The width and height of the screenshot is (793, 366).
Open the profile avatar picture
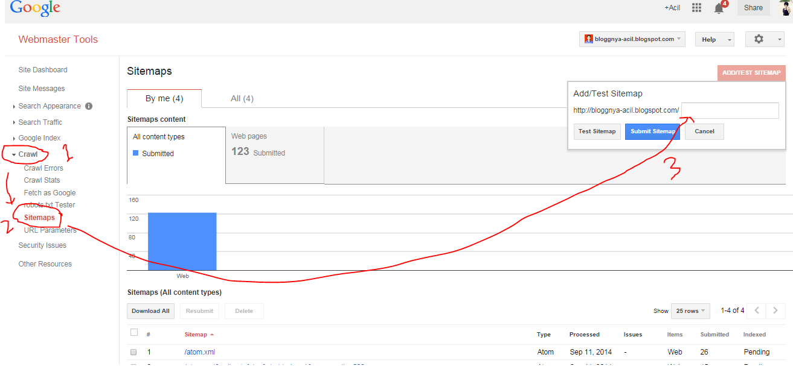click(786, 8)
